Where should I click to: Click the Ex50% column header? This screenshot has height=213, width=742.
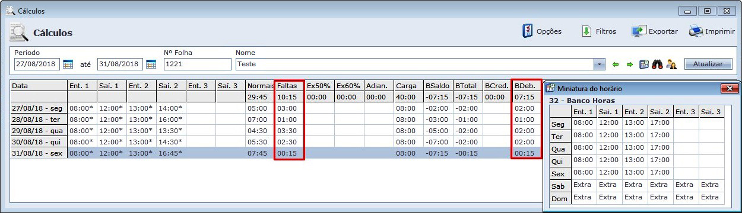coord(319,86)
